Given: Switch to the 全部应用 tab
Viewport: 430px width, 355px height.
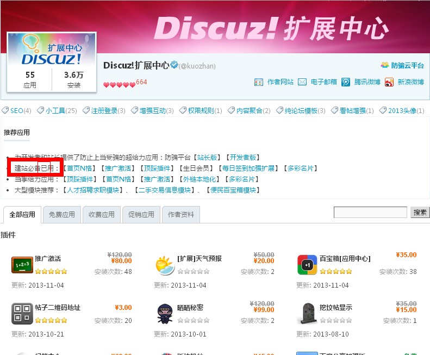Looking at the screenshot, I should pyautogui.click(x=22, y=215).
